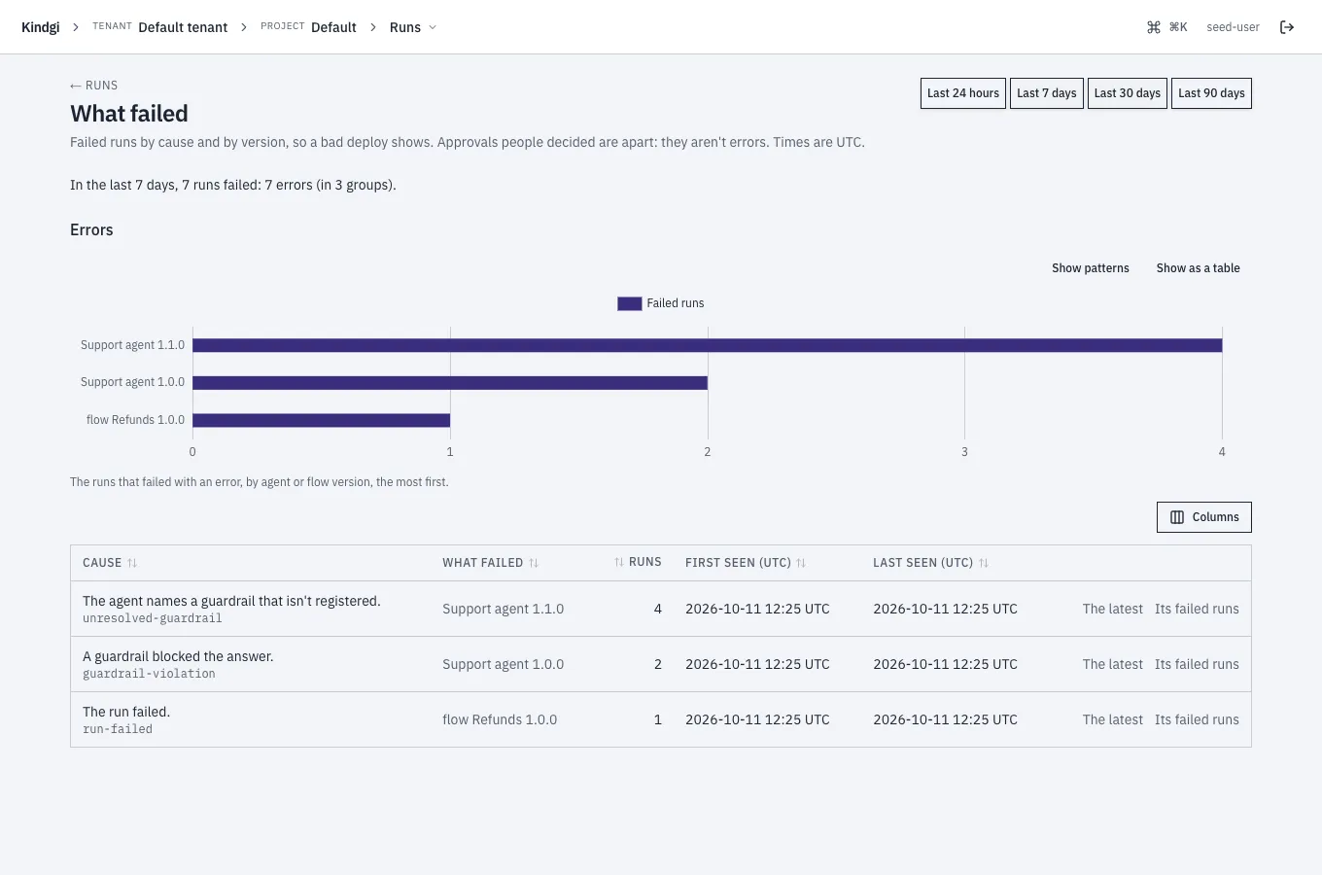
Task: Click the Kindgi logo in the breadcrumb
Action: click(x=41, y=27)
